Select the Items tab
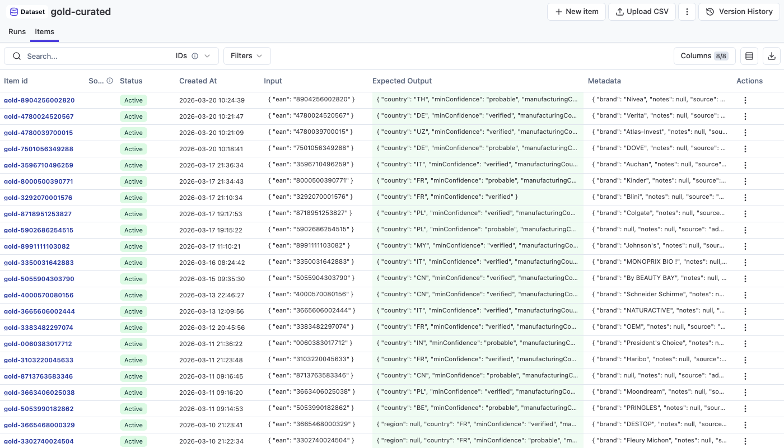This screenshot has width=784, height=448. 45,32
